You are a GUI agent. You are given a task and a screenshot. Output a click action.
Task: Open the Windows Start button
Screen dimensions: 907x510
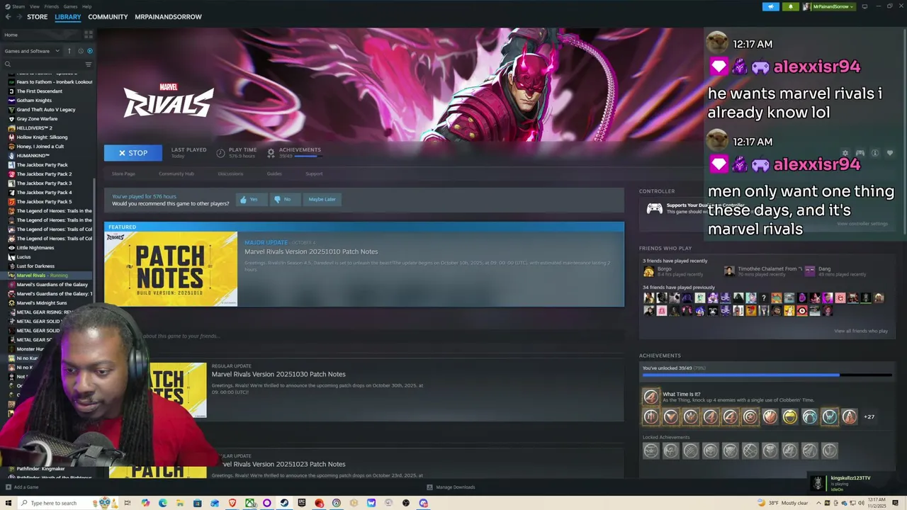(9, 503)
